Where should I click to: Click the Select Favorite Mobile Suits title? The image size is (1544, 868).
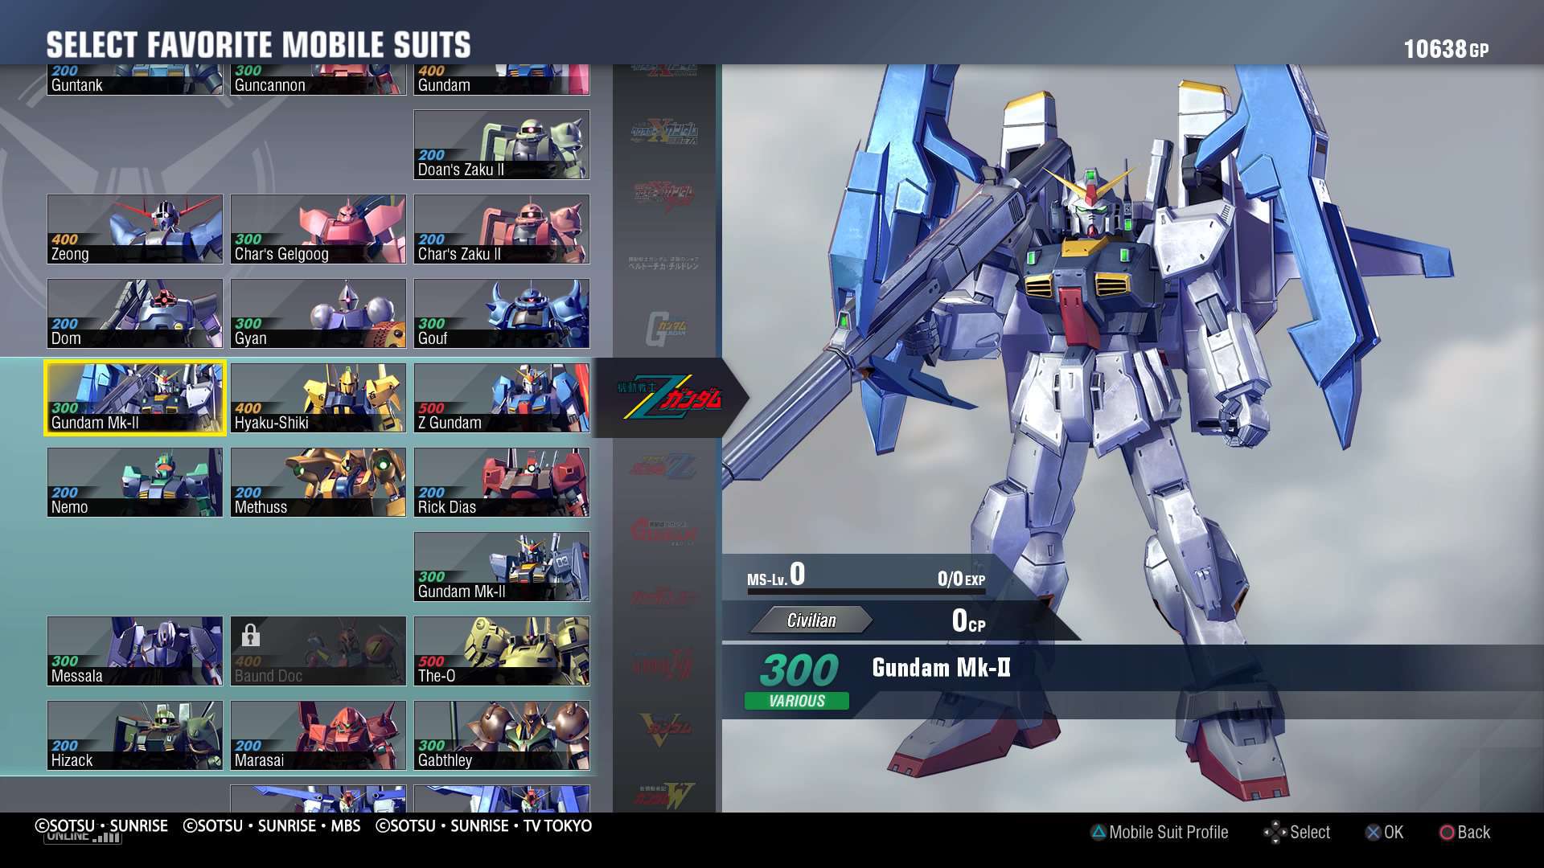click(x=259, y=45)
